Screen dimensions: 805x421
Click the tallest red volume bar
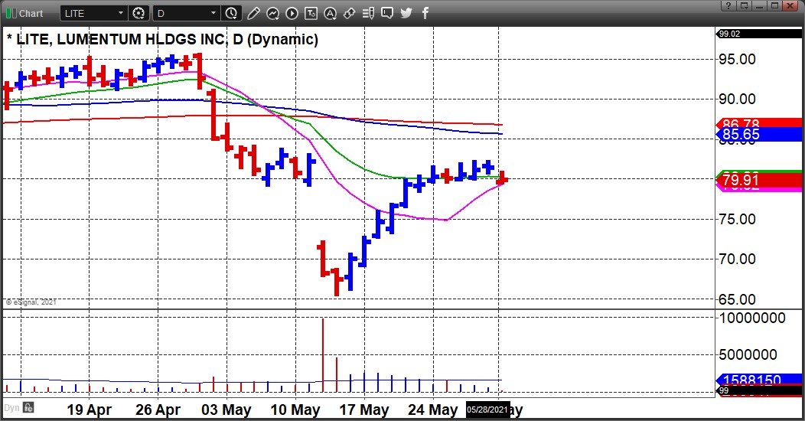pos(323,356)
